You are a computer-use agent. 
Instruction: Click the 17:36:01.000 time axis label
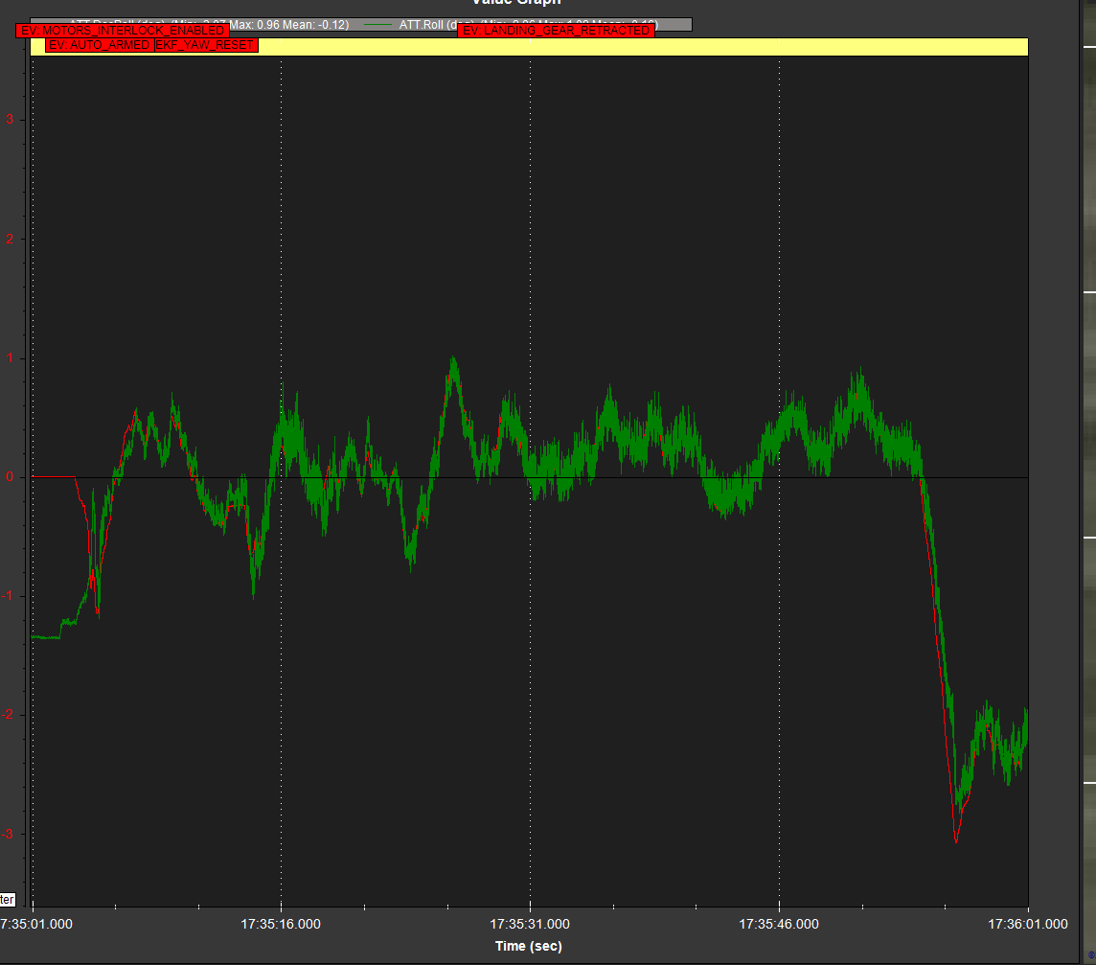pos(1027,924)
